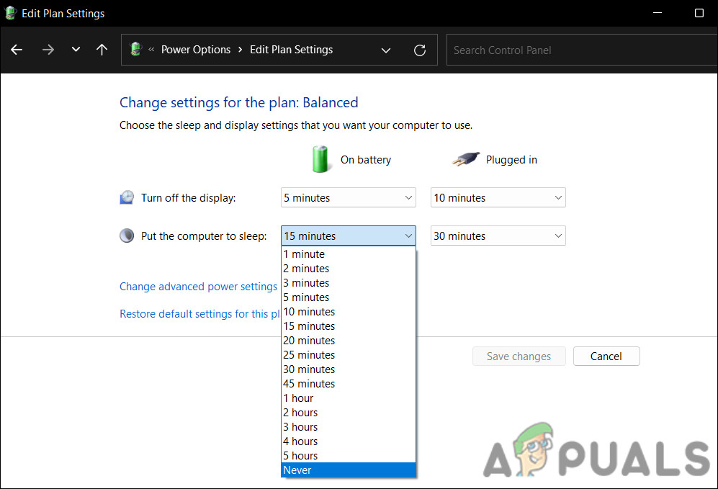Click Edit Plan Settings breadcrumb
This screenshot has width=718, height=489.
291,50
